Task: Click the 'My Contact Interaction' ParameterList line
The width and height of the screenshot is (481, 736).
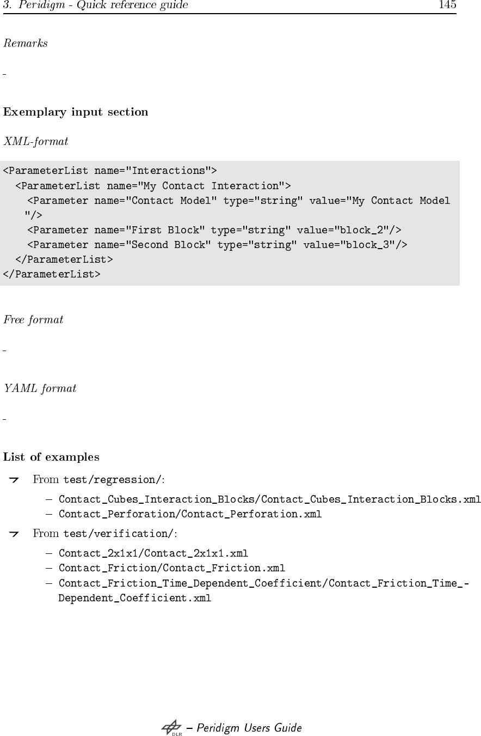Action: pos(153,186)
